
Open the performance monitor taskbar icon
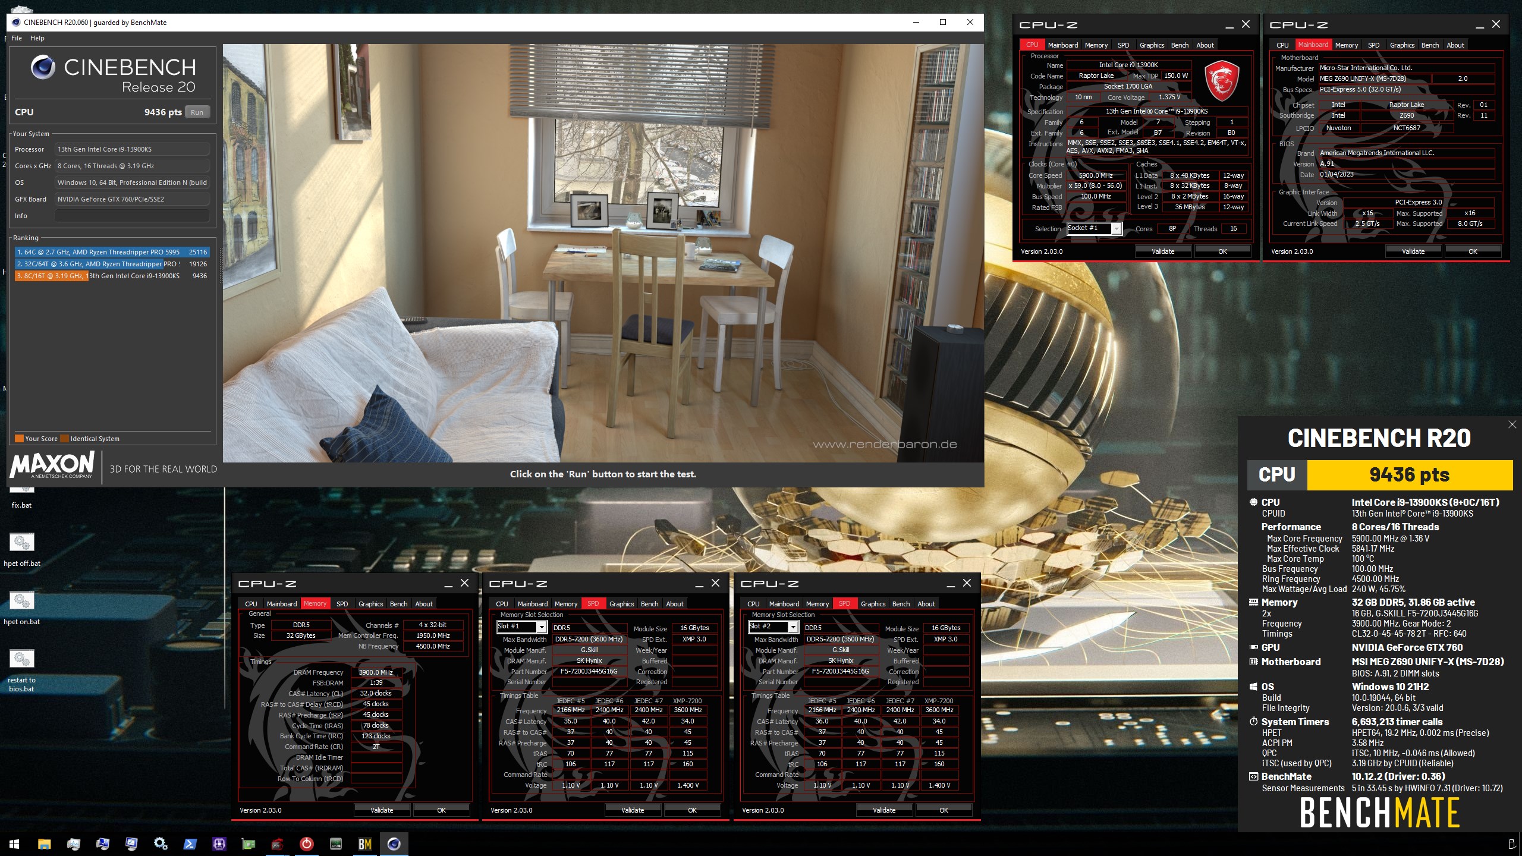click(73, 844)
